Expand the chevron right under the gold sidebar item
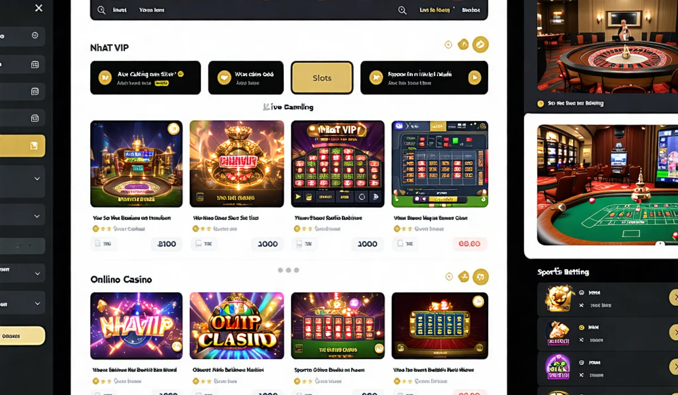Screen dimensions: 678x395 click(x=37, y=179)
